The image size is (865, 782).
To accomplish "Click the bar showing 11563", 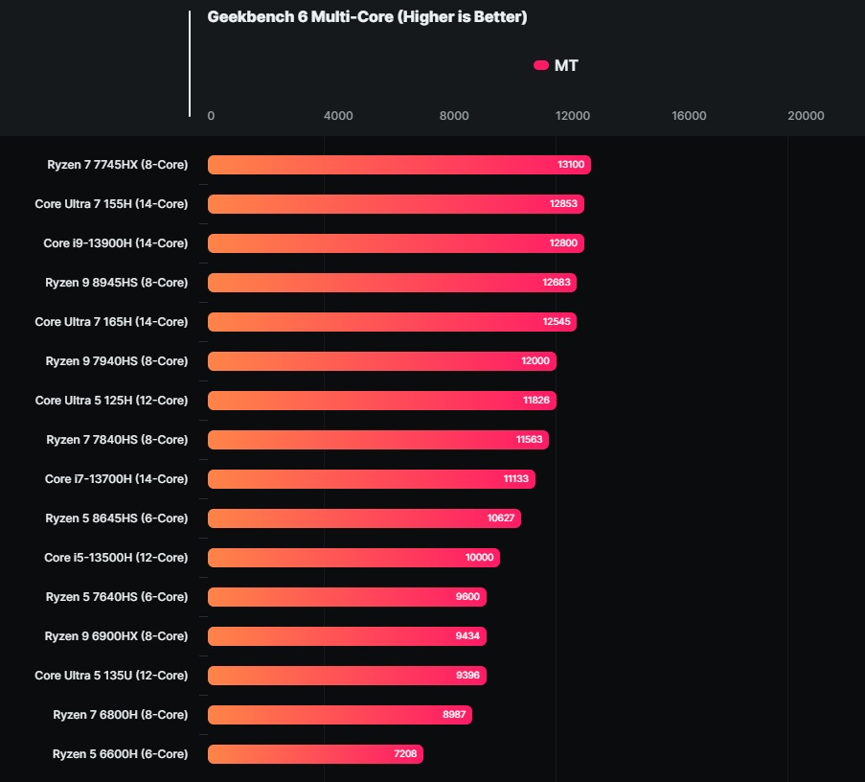I will [x=378, y=439].
